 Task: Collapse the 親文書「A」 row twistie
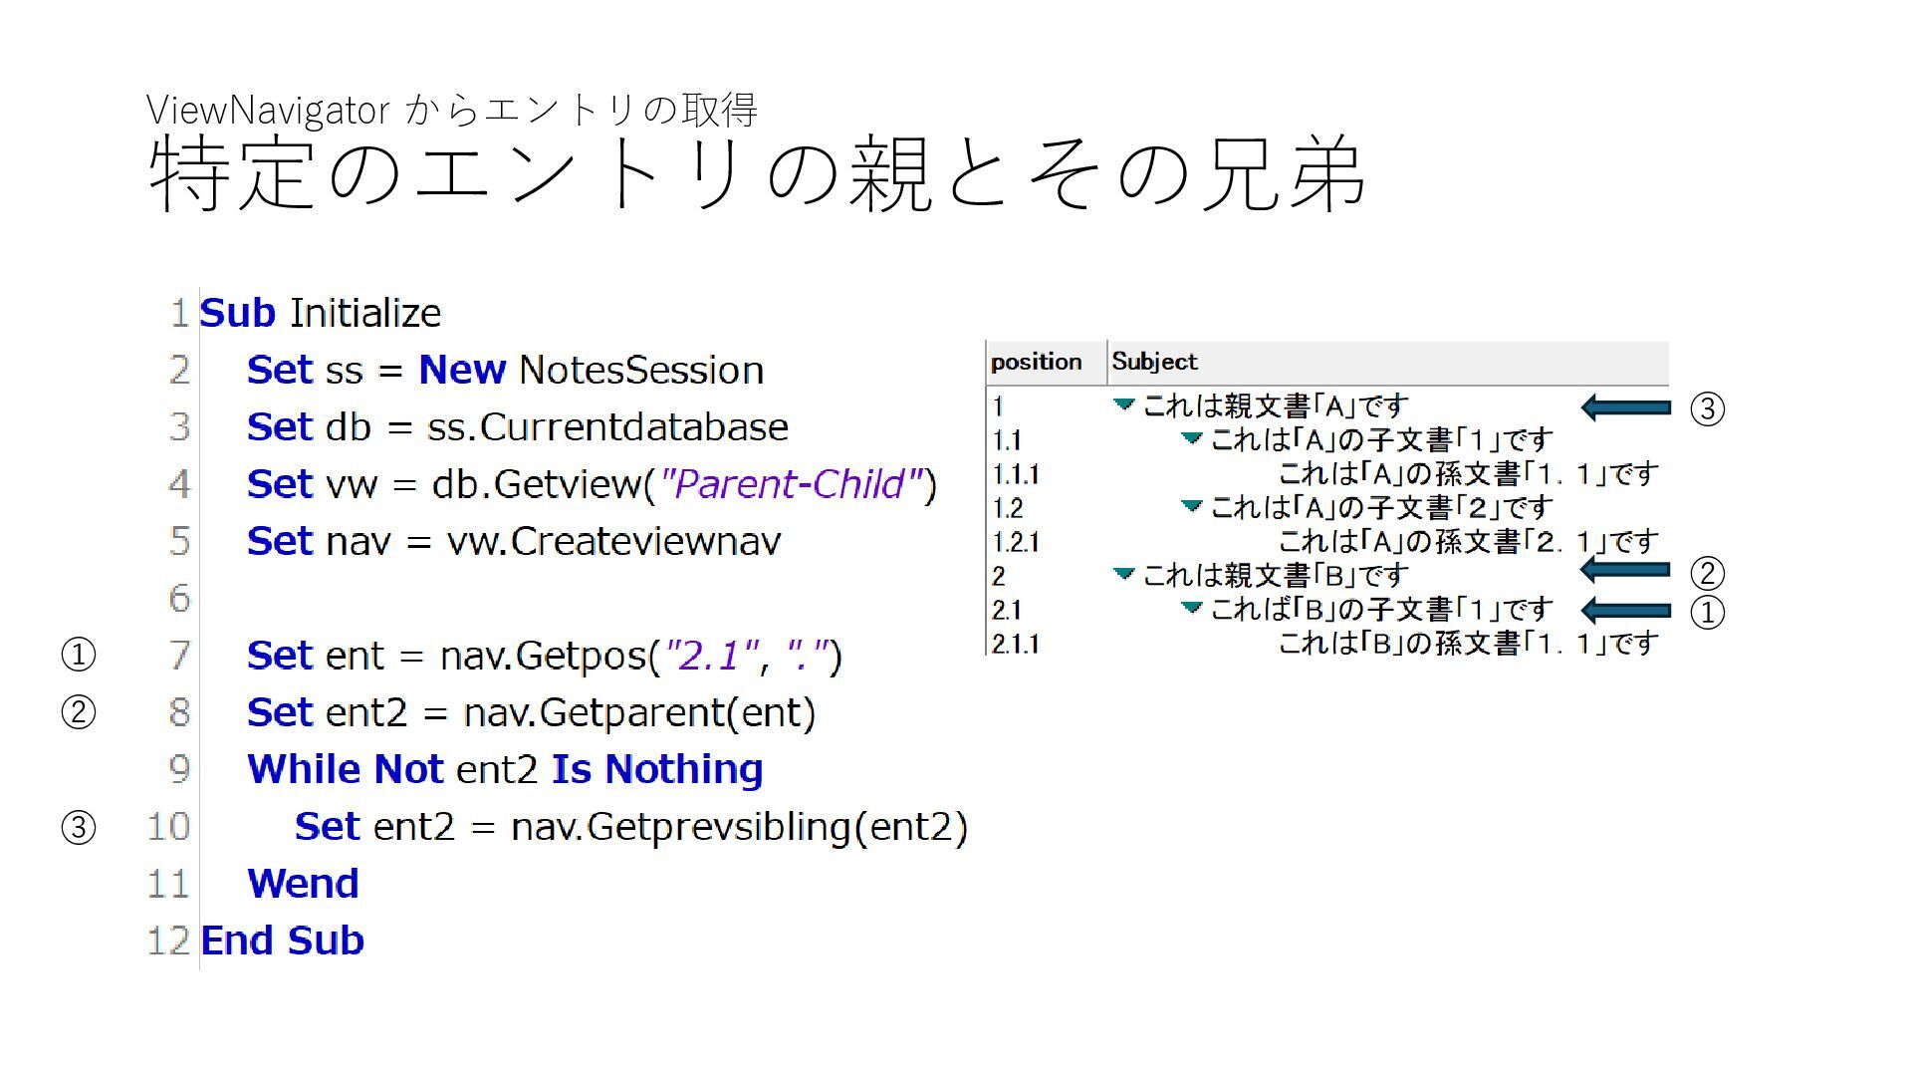click(x=1124, y=404)
